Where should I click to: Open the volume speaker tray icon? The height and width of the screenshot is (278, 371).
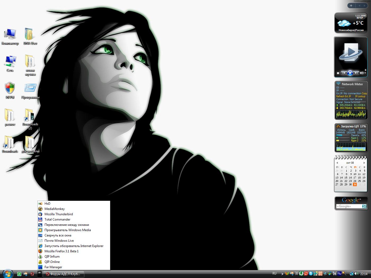click(356, 274)
